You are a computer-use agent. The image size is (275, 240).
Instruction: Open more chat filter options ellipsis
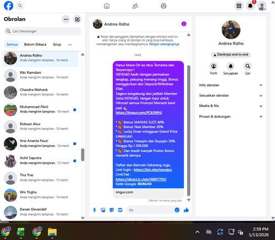[70, 45]
